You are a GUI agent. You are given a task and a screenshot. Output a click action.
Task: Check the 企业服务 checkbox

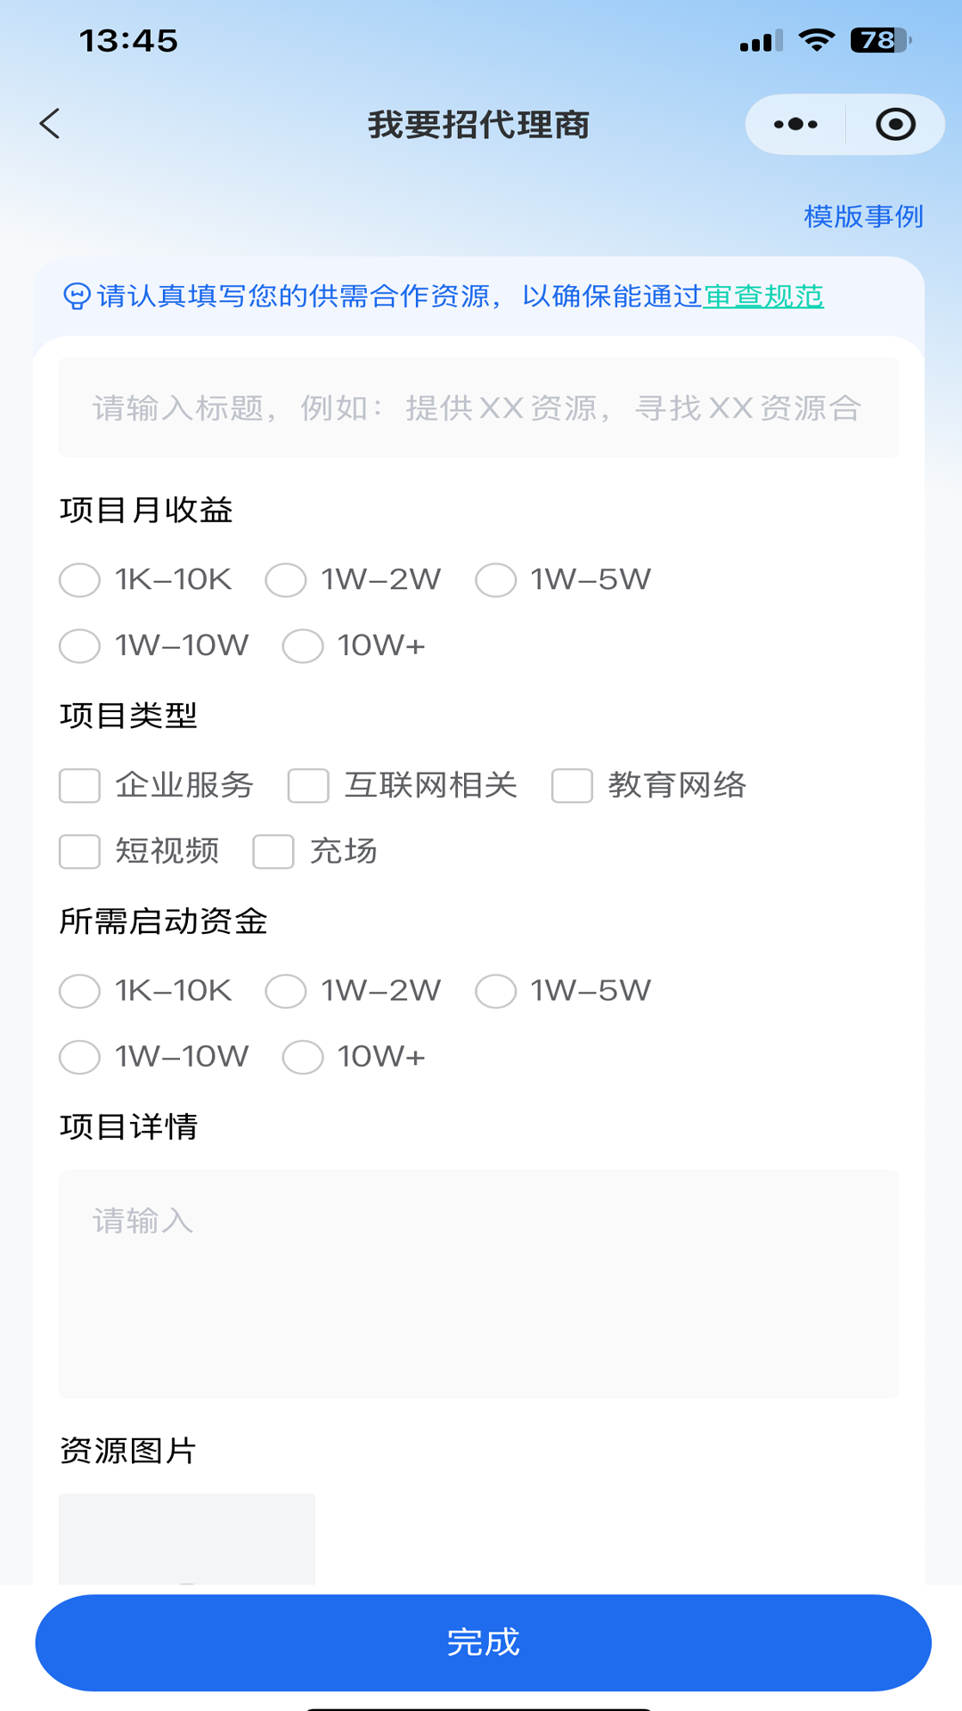click(80, 786)
